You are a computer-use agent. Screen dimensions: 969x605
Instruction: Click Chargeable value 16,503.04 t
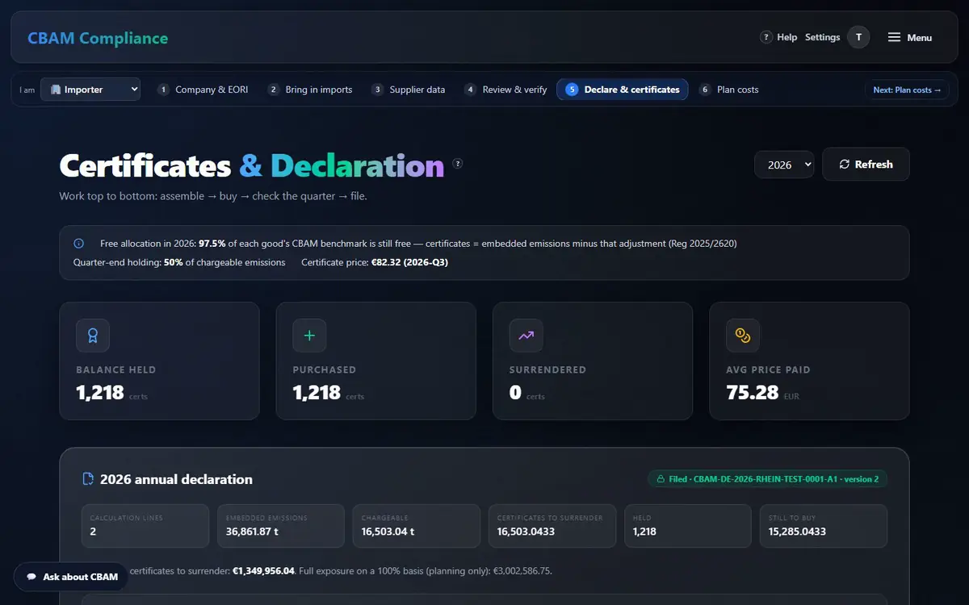[388, 532]
